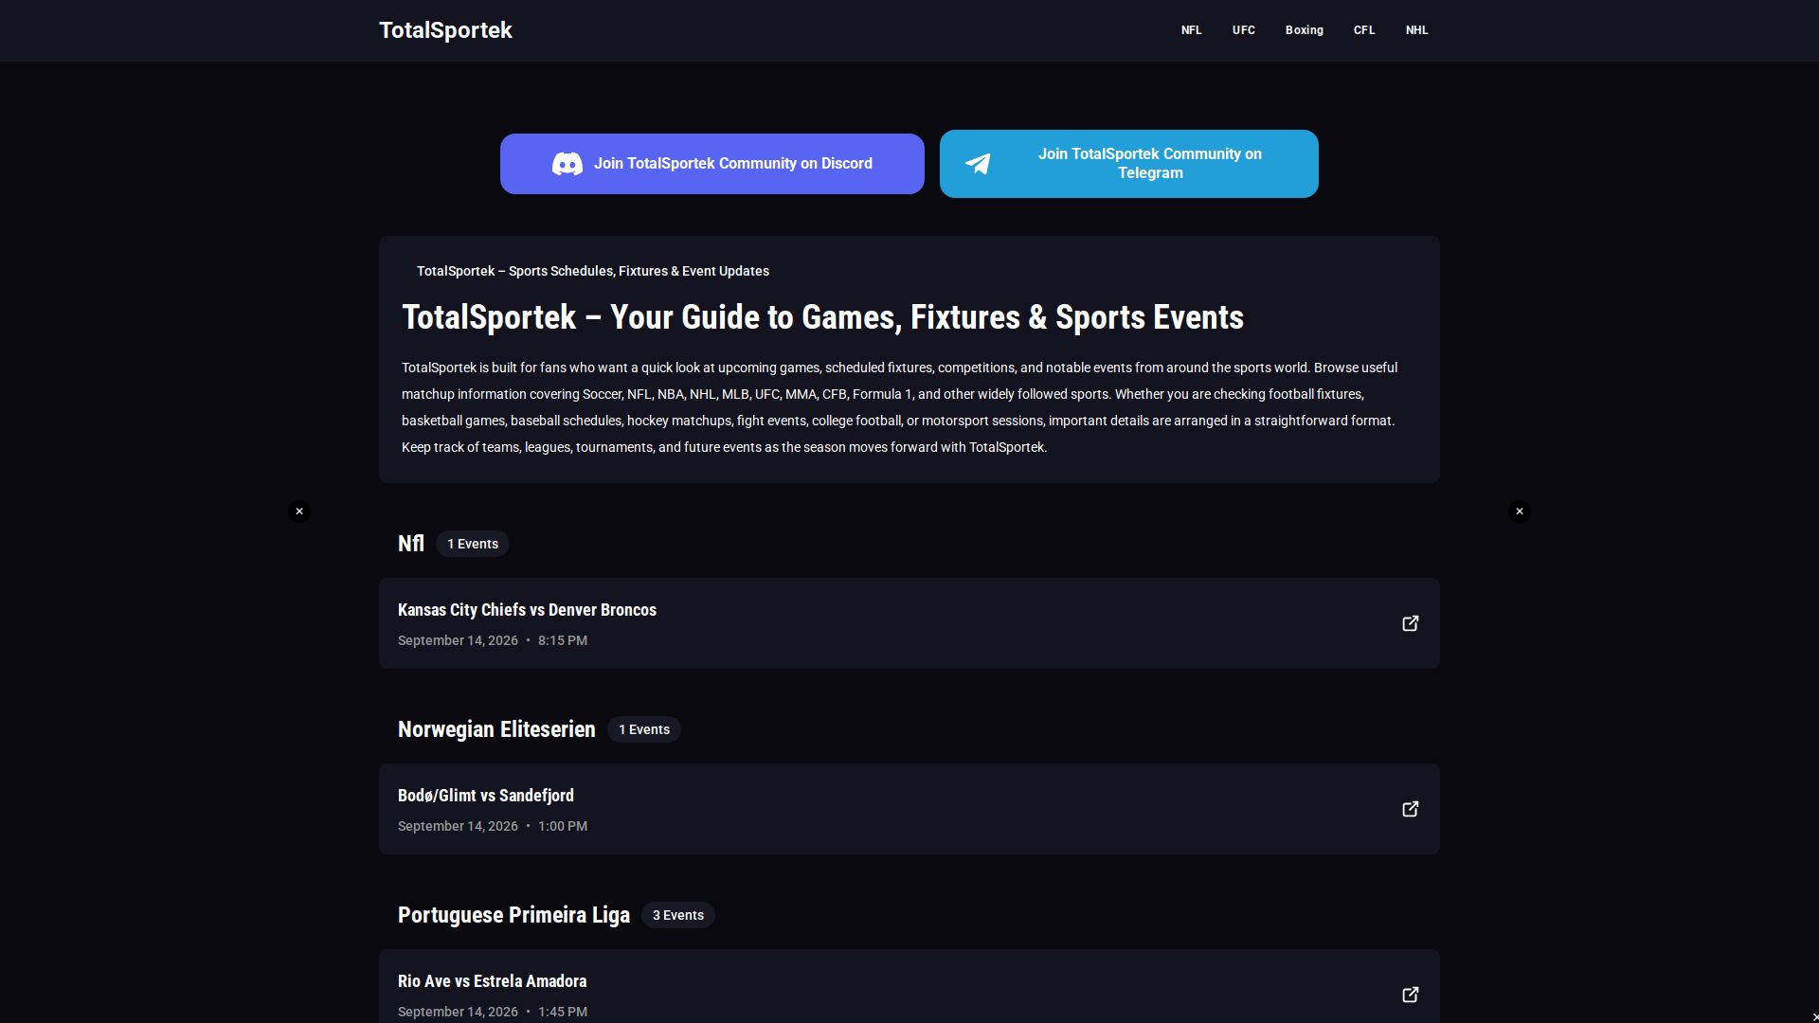
Task: Click the Telegram paper plane icon
Action: coord(978,164)
